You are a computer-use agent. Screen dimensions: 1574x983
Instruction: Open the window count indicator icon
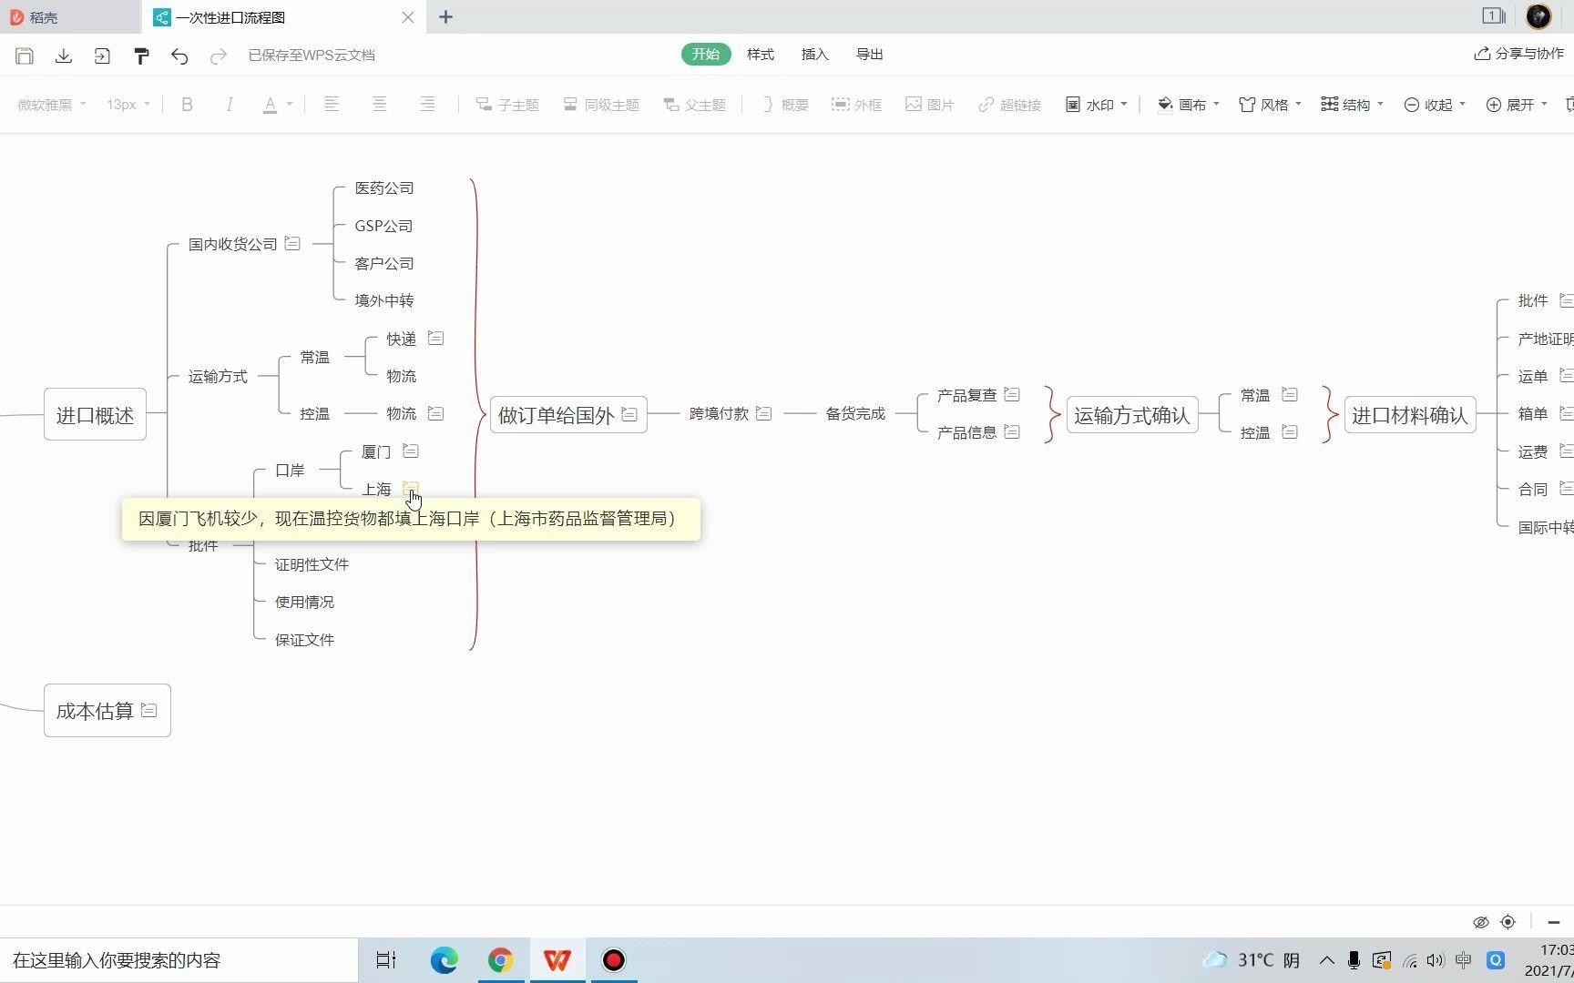pyautogui.click(x=1494, y=15)
